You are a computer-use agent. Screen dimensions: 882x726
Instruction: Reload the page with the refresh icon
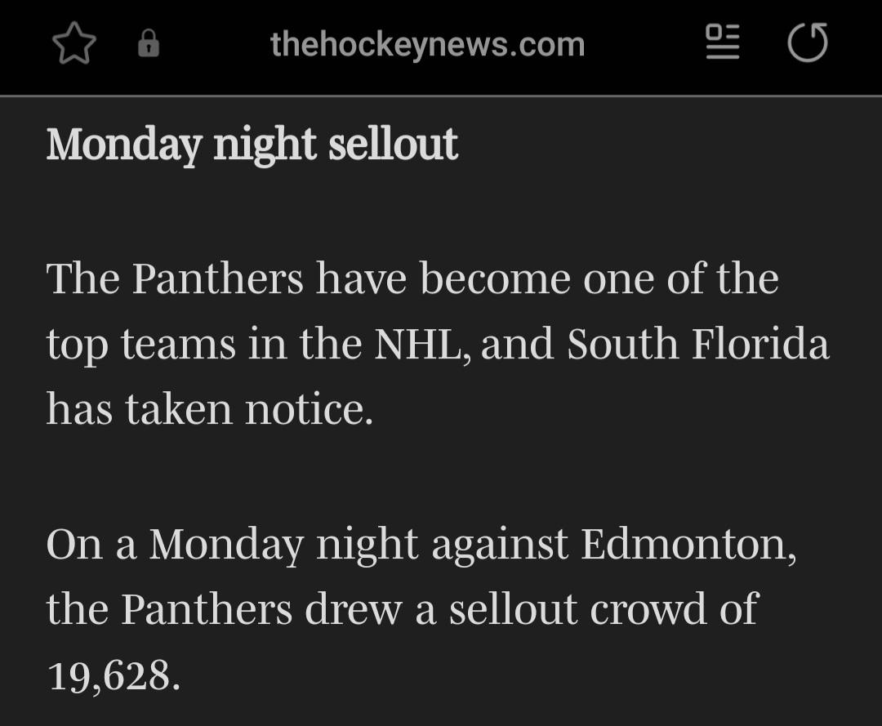coord(808,43)
